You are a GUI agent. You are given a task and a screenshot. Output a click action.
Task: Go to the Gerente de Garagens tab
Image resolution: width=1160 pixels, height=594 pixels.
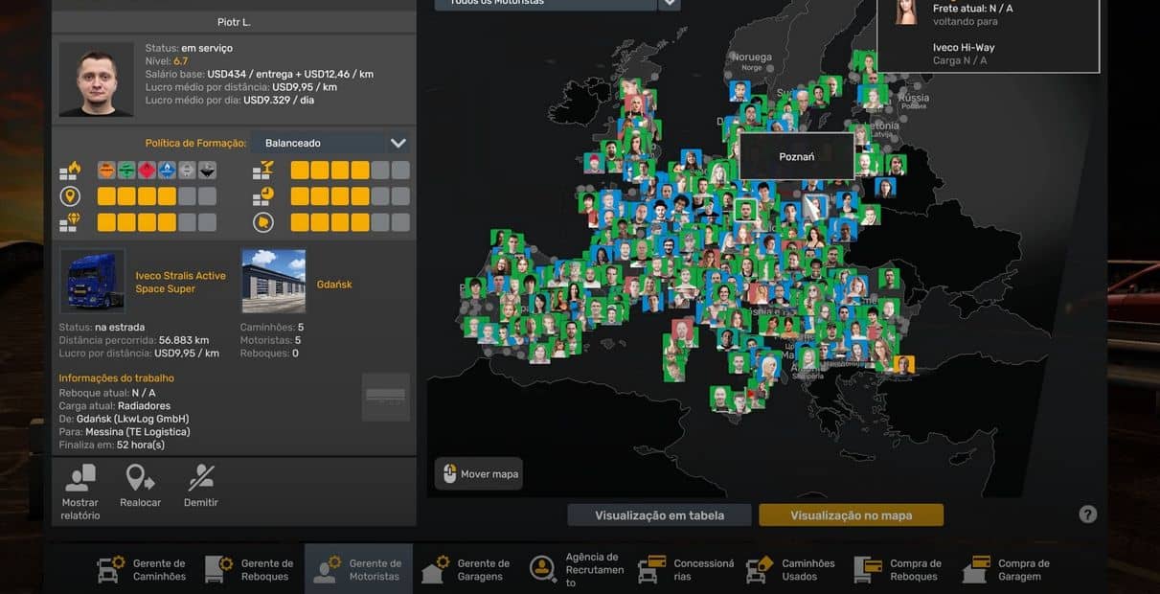[x=466, y=570]
